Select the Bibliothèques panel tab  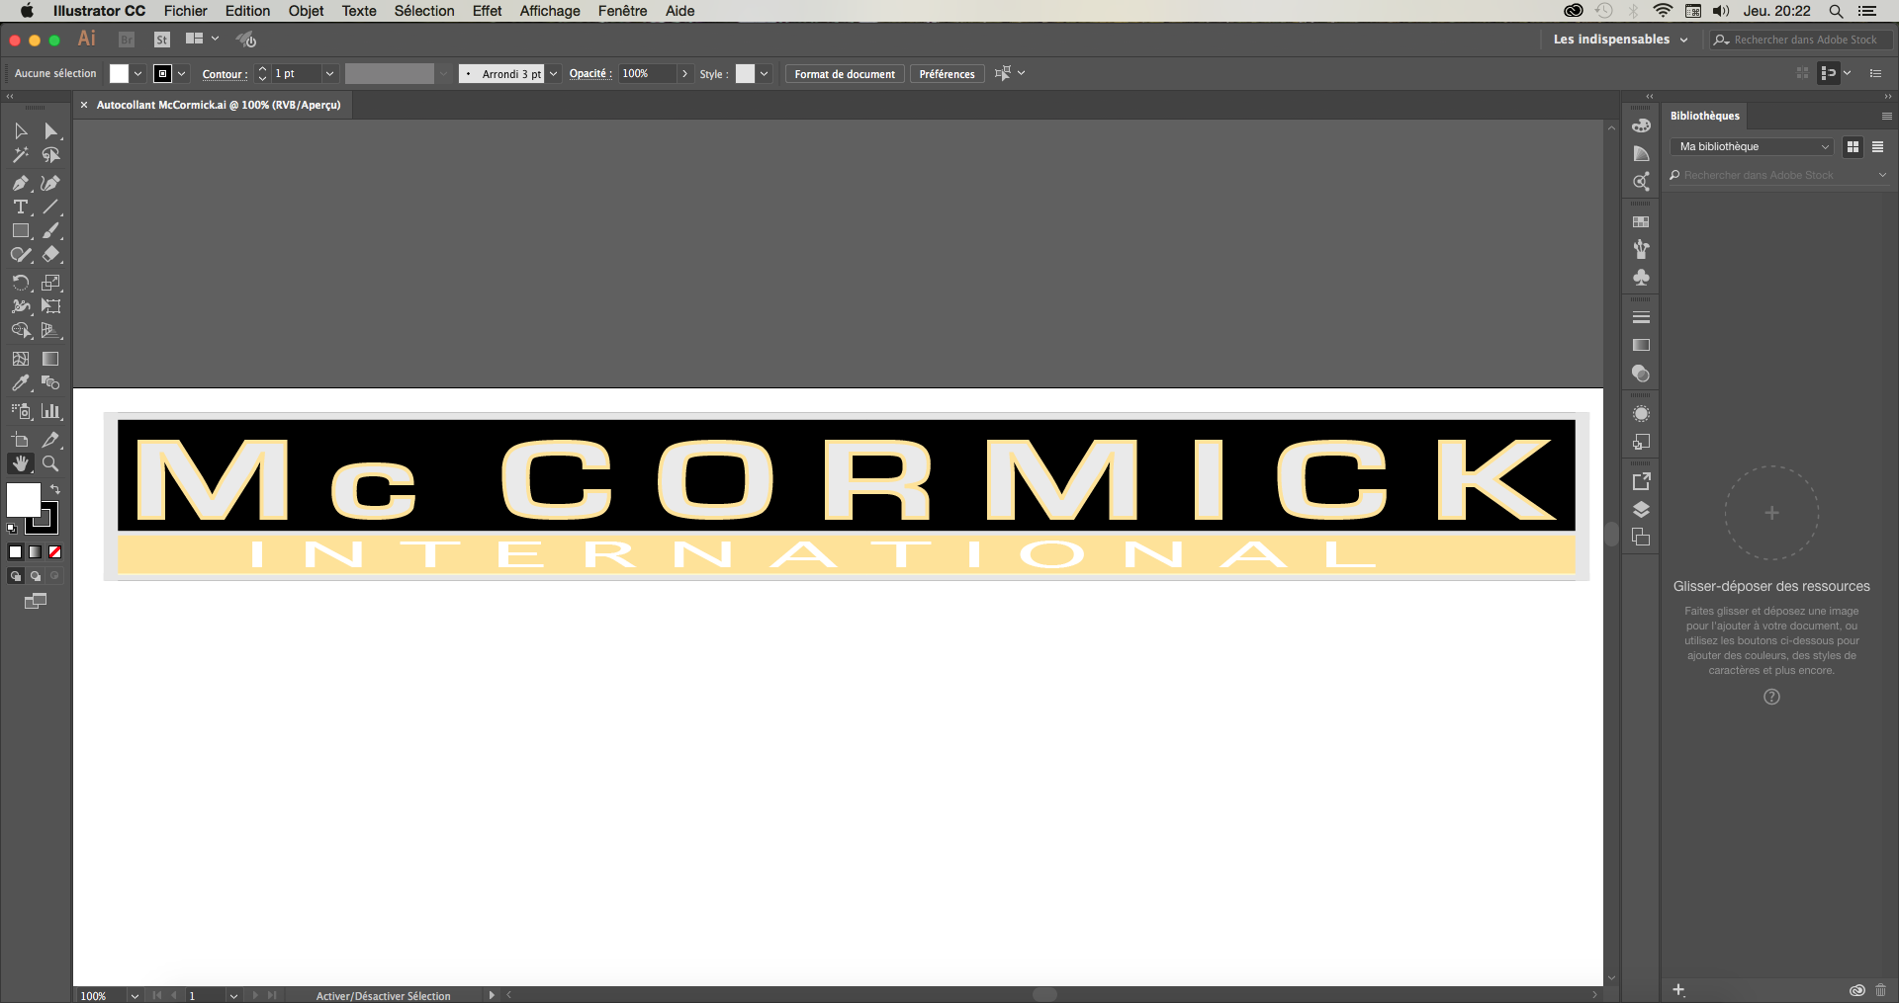coord(1705,116)
